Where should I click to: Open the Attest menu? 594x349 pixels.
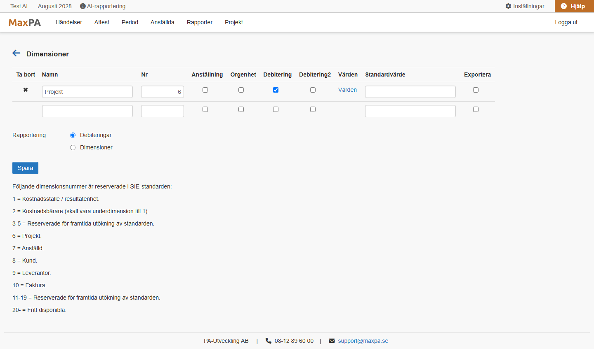pyautogui.click(x=102, y=22)
